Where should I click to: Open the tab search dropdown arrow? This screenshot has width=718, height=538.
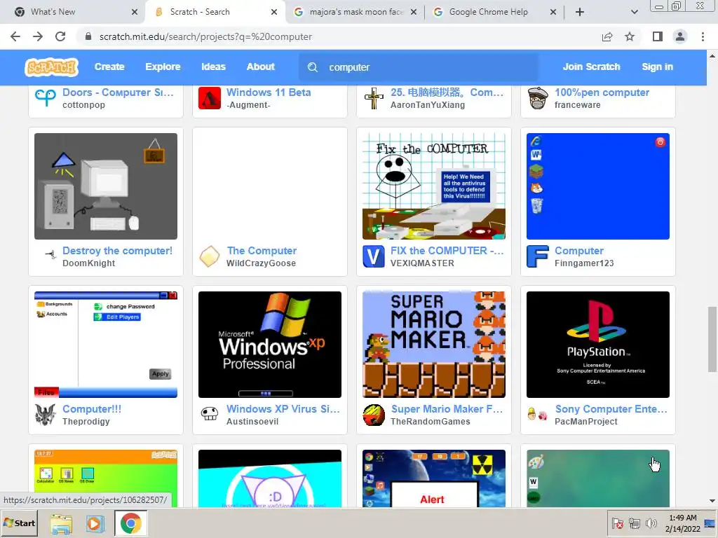coord(634,12)
